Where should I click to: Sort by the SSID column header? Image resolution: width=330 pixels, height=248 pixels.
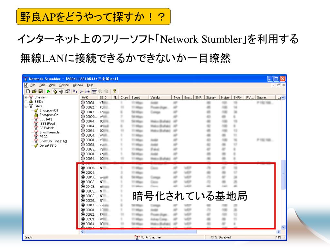tap(105, 98)
